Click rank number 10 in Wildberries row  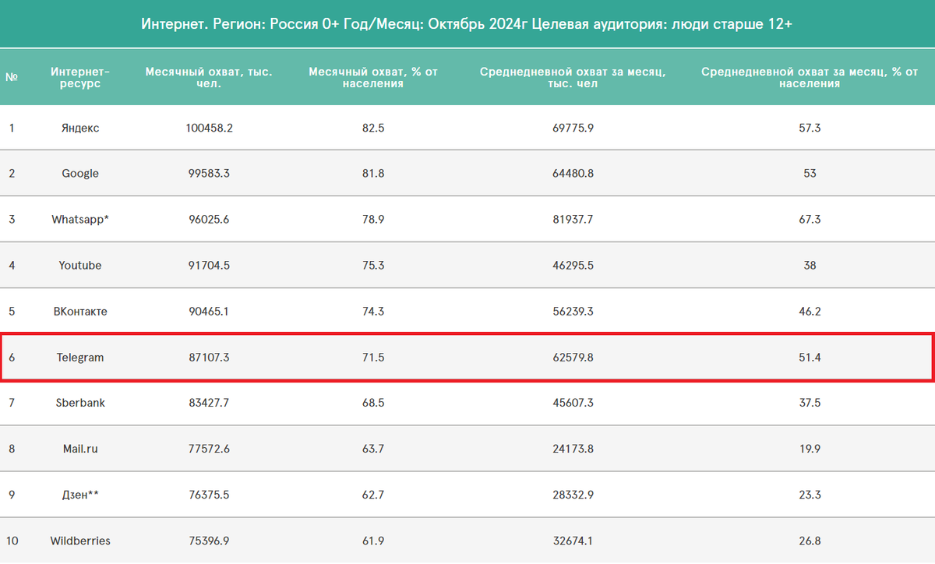pyautogui.click(x=12, y=541)
